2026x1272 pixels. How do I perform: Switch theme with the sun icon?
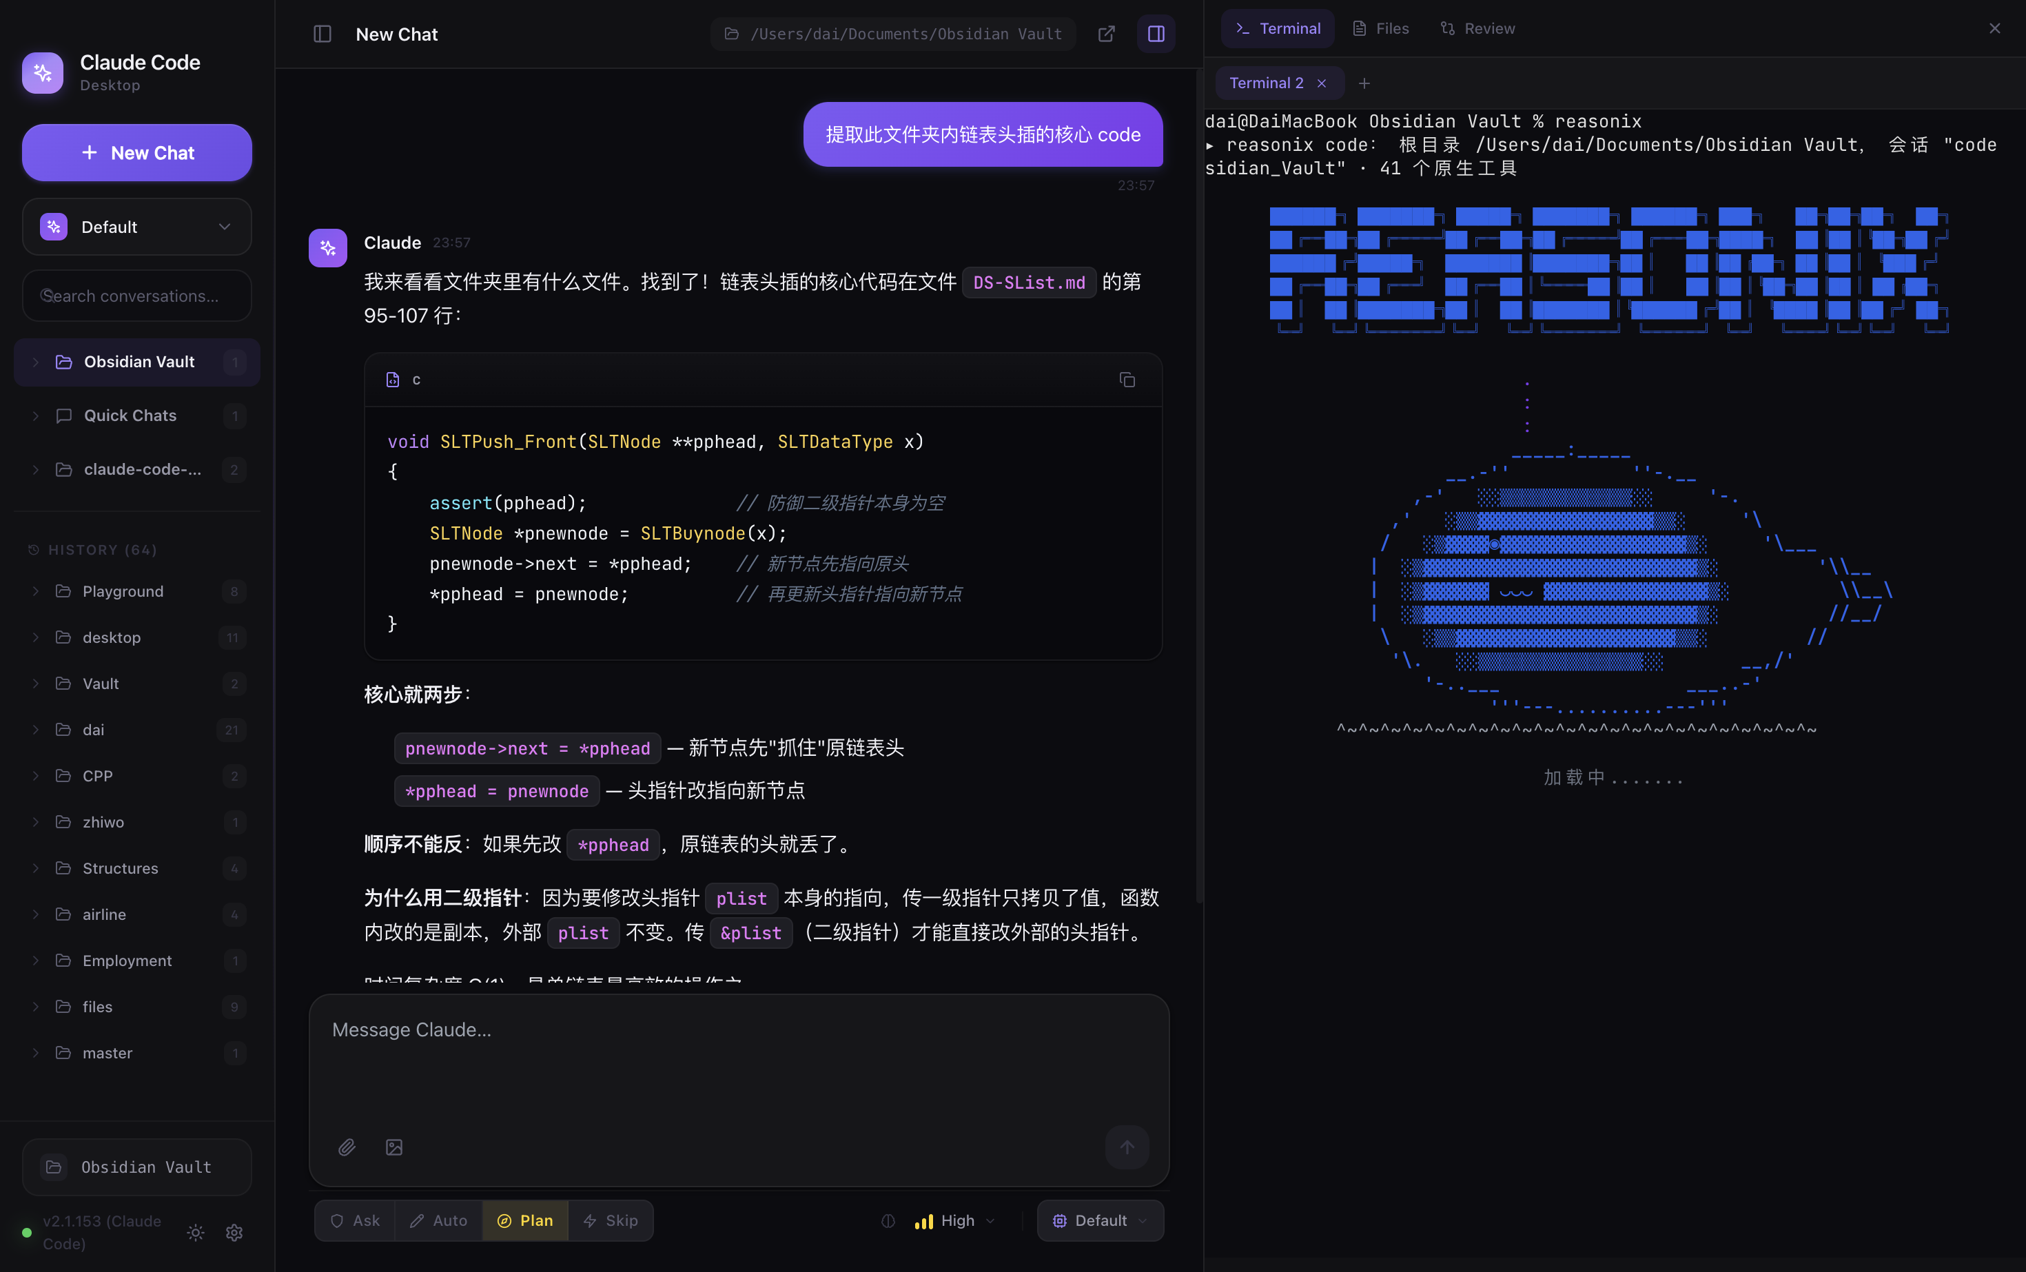(x=195, y=1233)
